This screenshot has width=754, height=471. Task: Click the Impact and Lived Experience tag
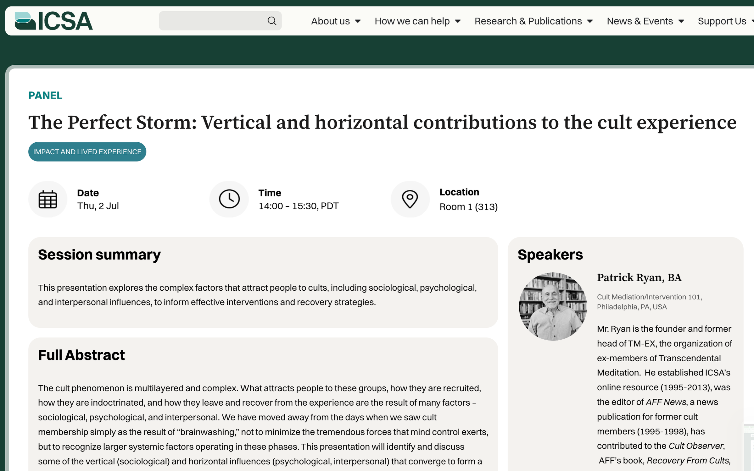[87, 152]
